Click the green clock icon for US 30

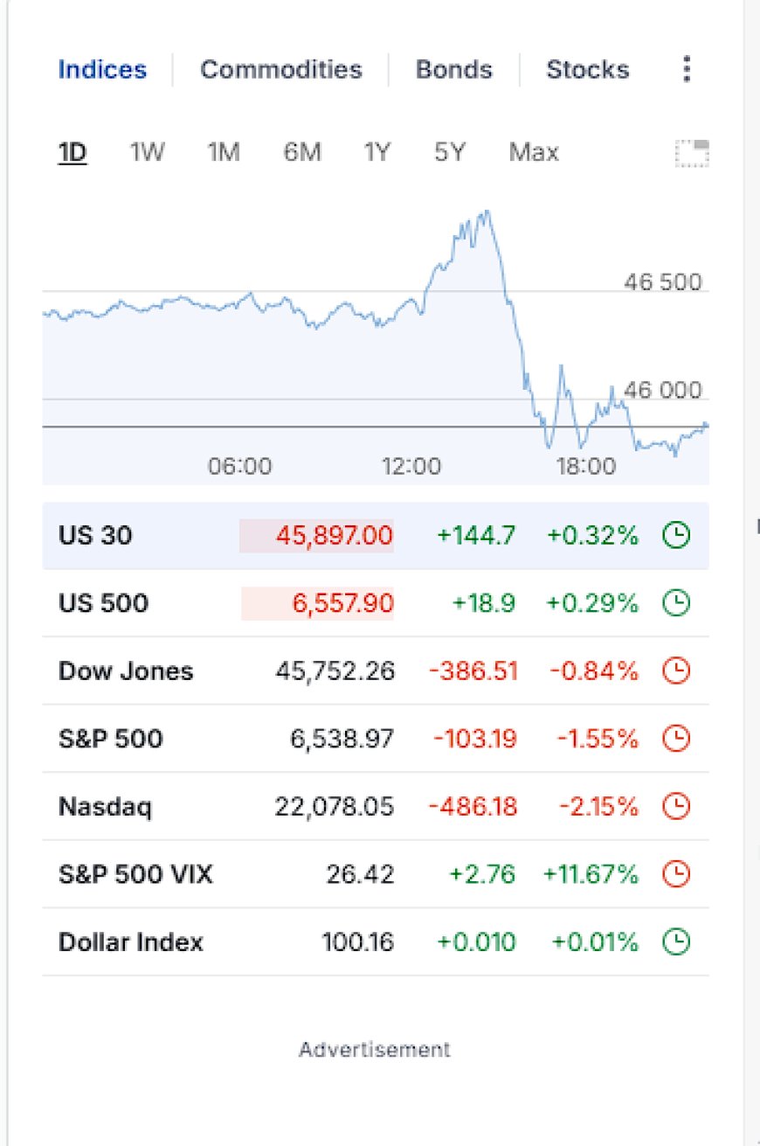coord(677,534)
